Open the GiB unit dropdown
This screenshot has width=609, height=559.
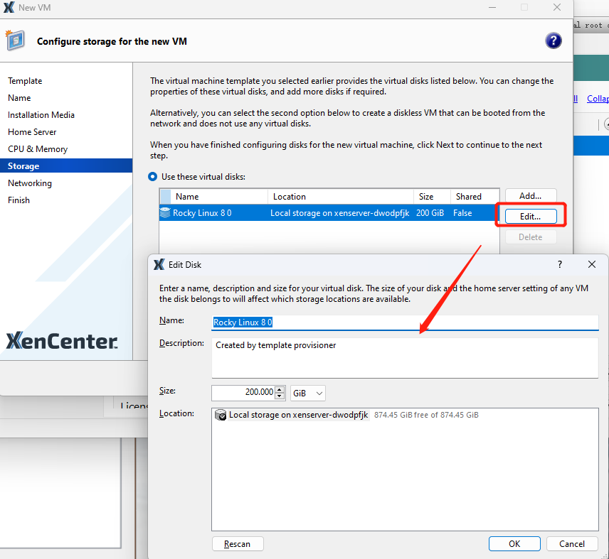coord(307,393)
